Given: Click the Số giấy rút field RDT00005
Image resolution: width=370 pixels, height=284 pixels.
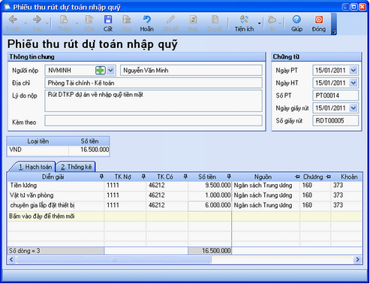Looking at the screenshot, I should tap(335, 121).
